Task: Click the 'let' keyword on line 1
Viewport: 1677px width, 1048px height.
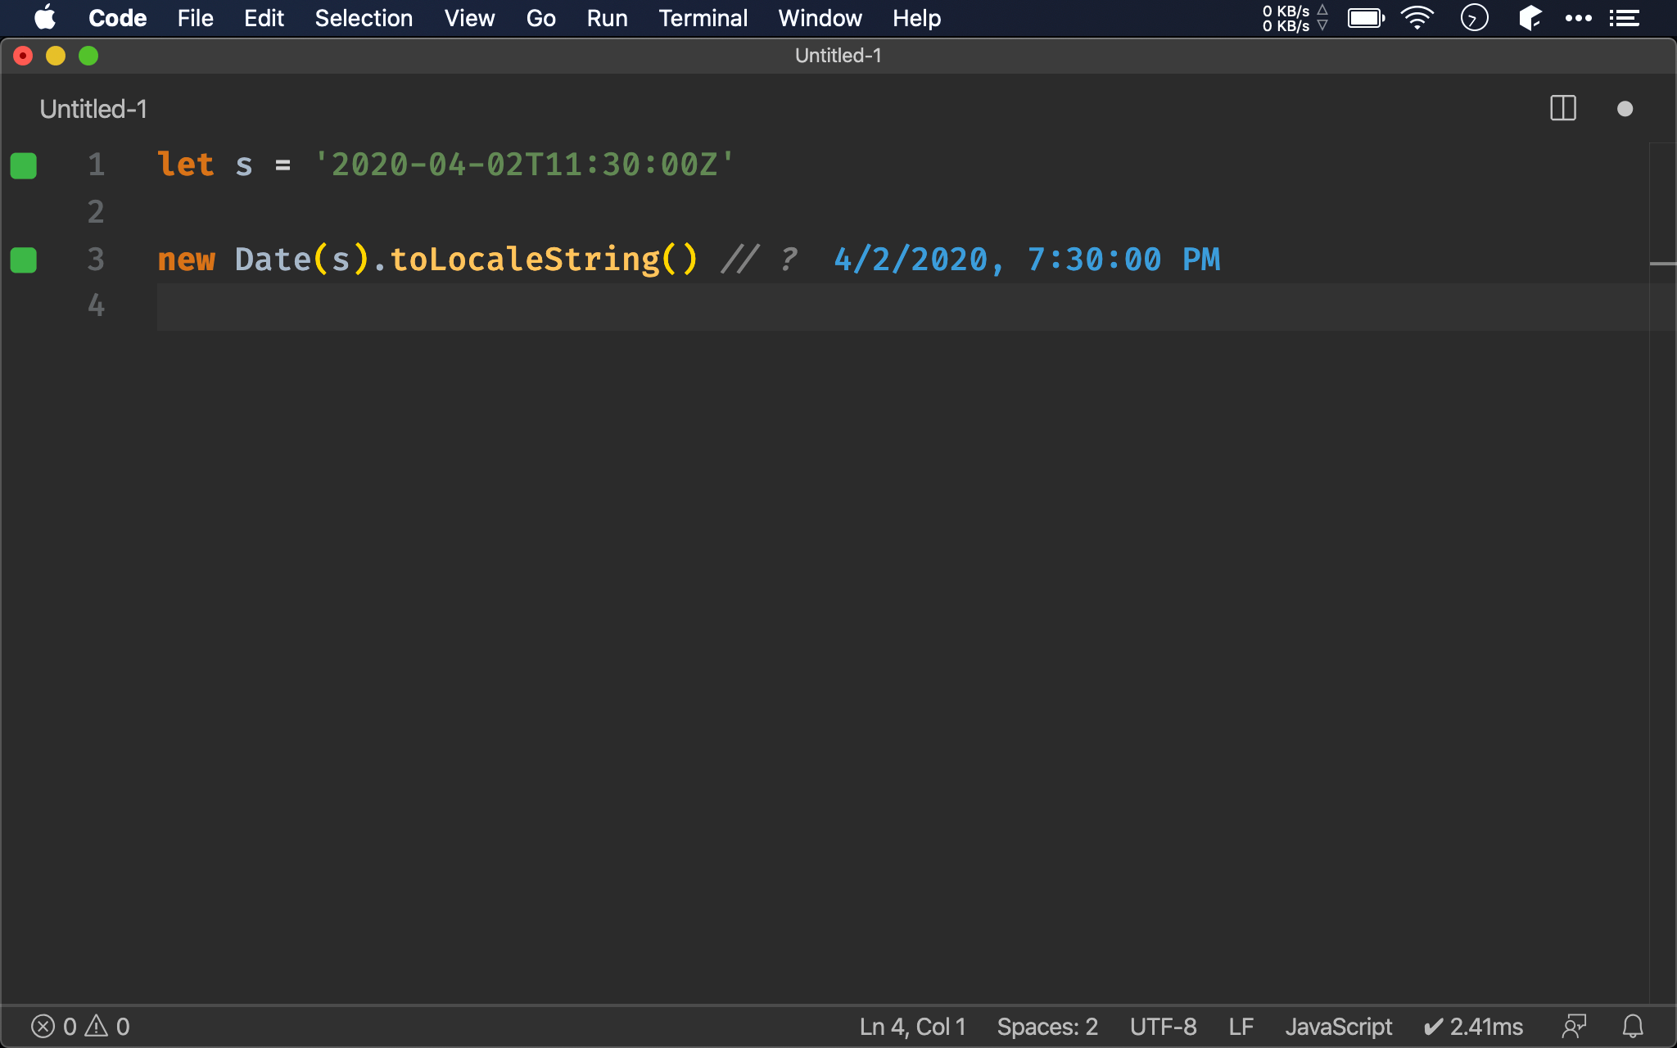Action: tap(186, 165)
